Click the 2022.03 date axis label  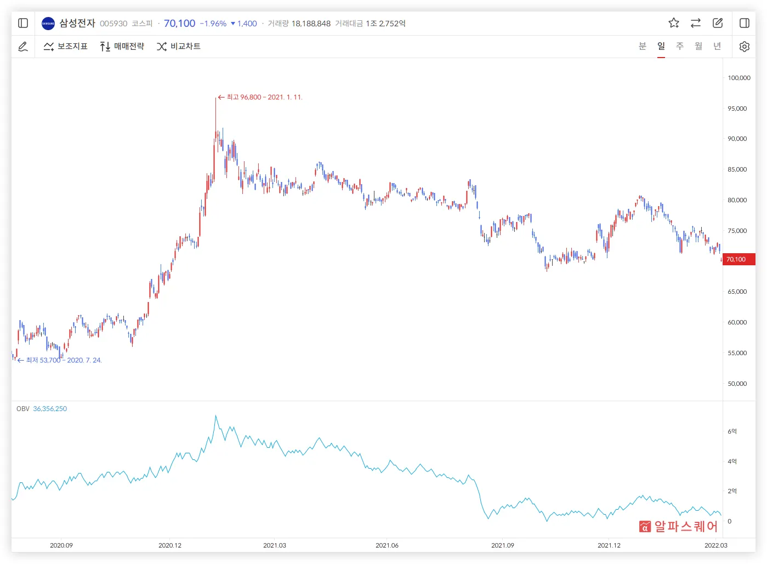tap(716, 545)
